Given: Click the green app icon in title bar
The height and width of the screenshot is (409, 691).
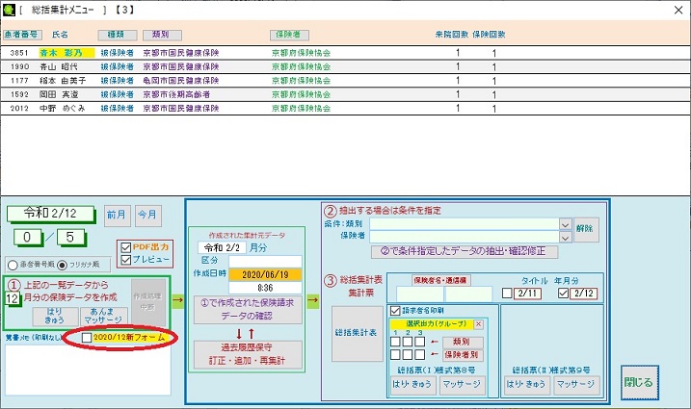Looking at the screenshot, I should pos(9,11).
